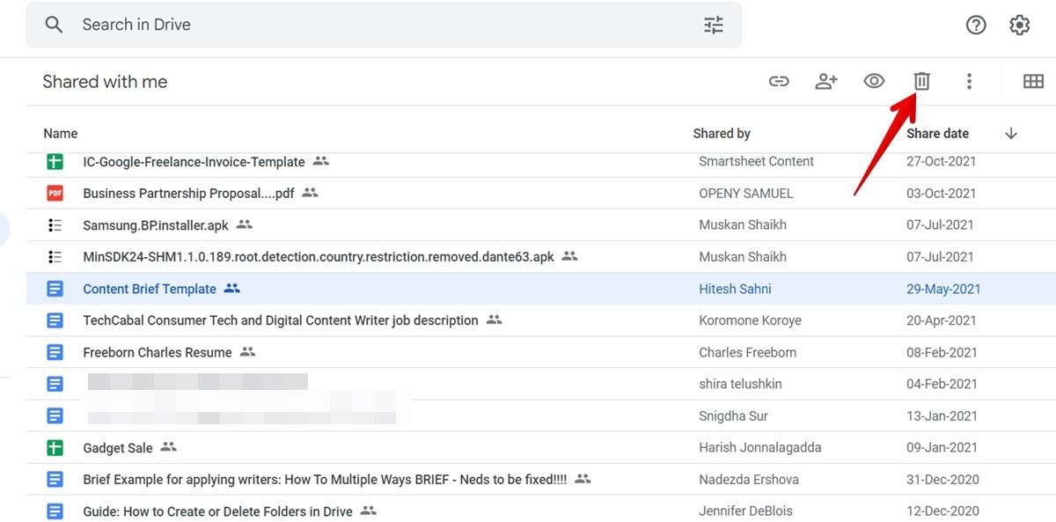Toggle Share date sort direction arrow
1056x522 pixels.
click(x=1010, y=133)
